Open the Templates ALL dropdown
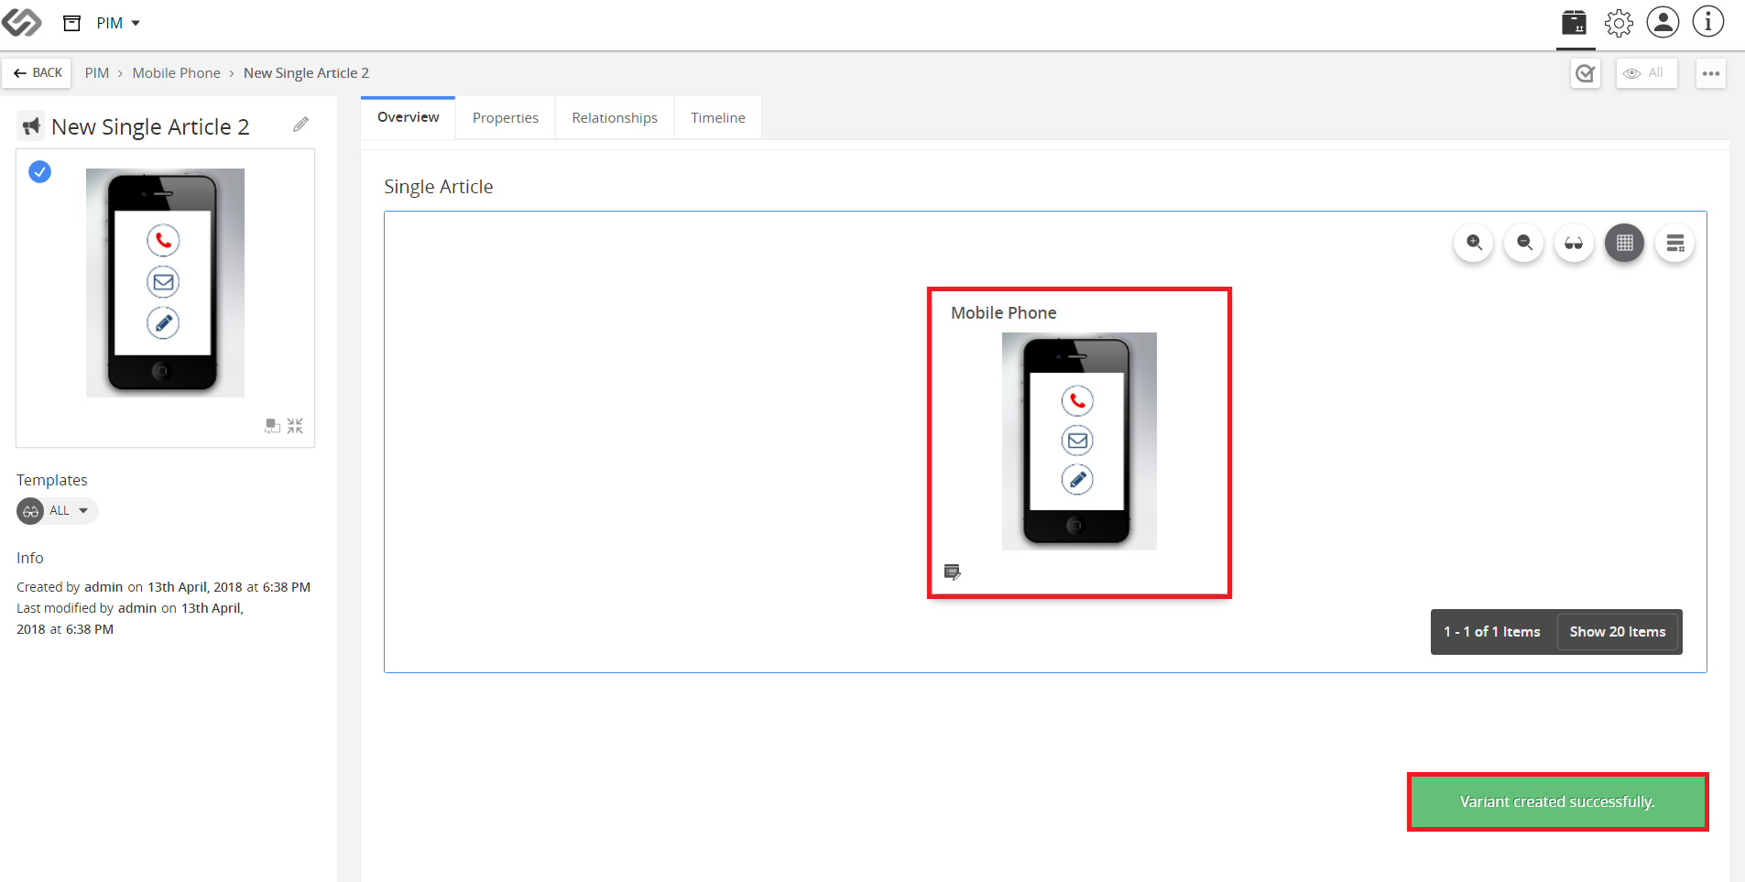 57,511
